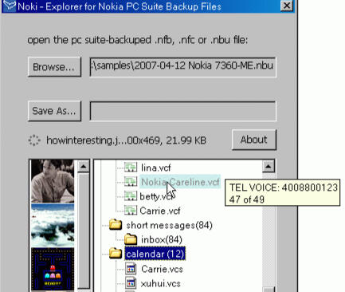
Task: Click the empty Save As path field
Action: click(x=182, y=111)
